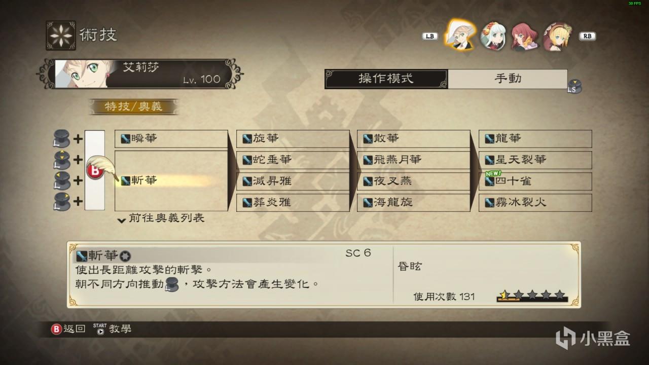The image size is (649, 365).
Task: Choose the new 四十雀 arte
Action: pyautogui.click(x=535, y=181)
